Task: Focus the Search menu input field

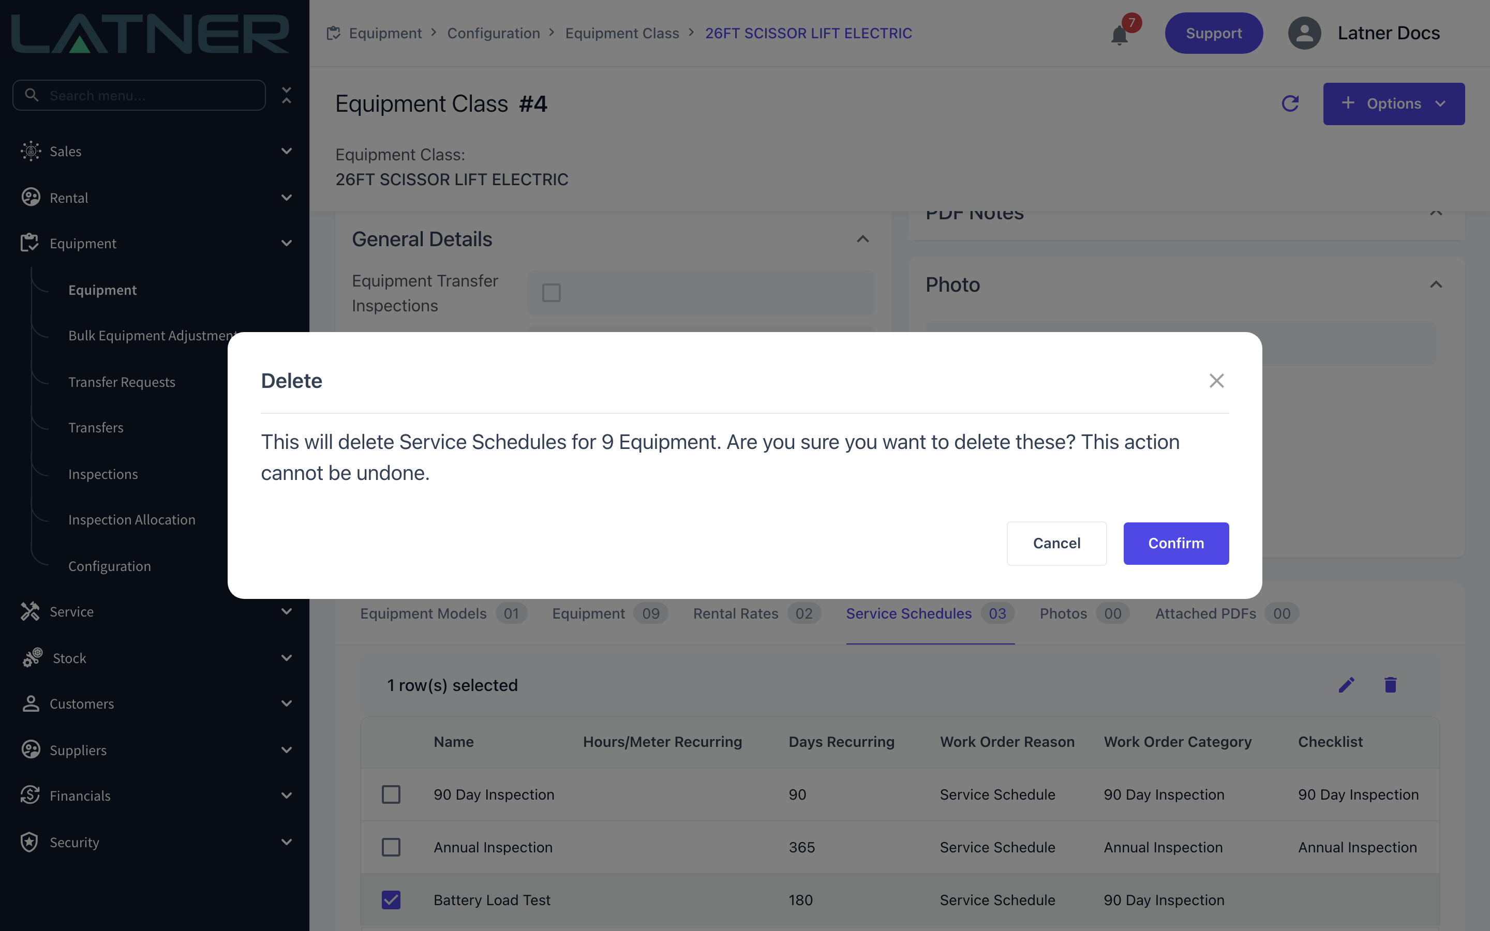Action: tap(139, 96)
